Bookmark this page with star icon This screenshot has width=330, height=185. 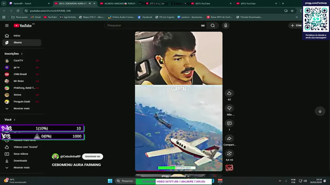pos(292,11)
